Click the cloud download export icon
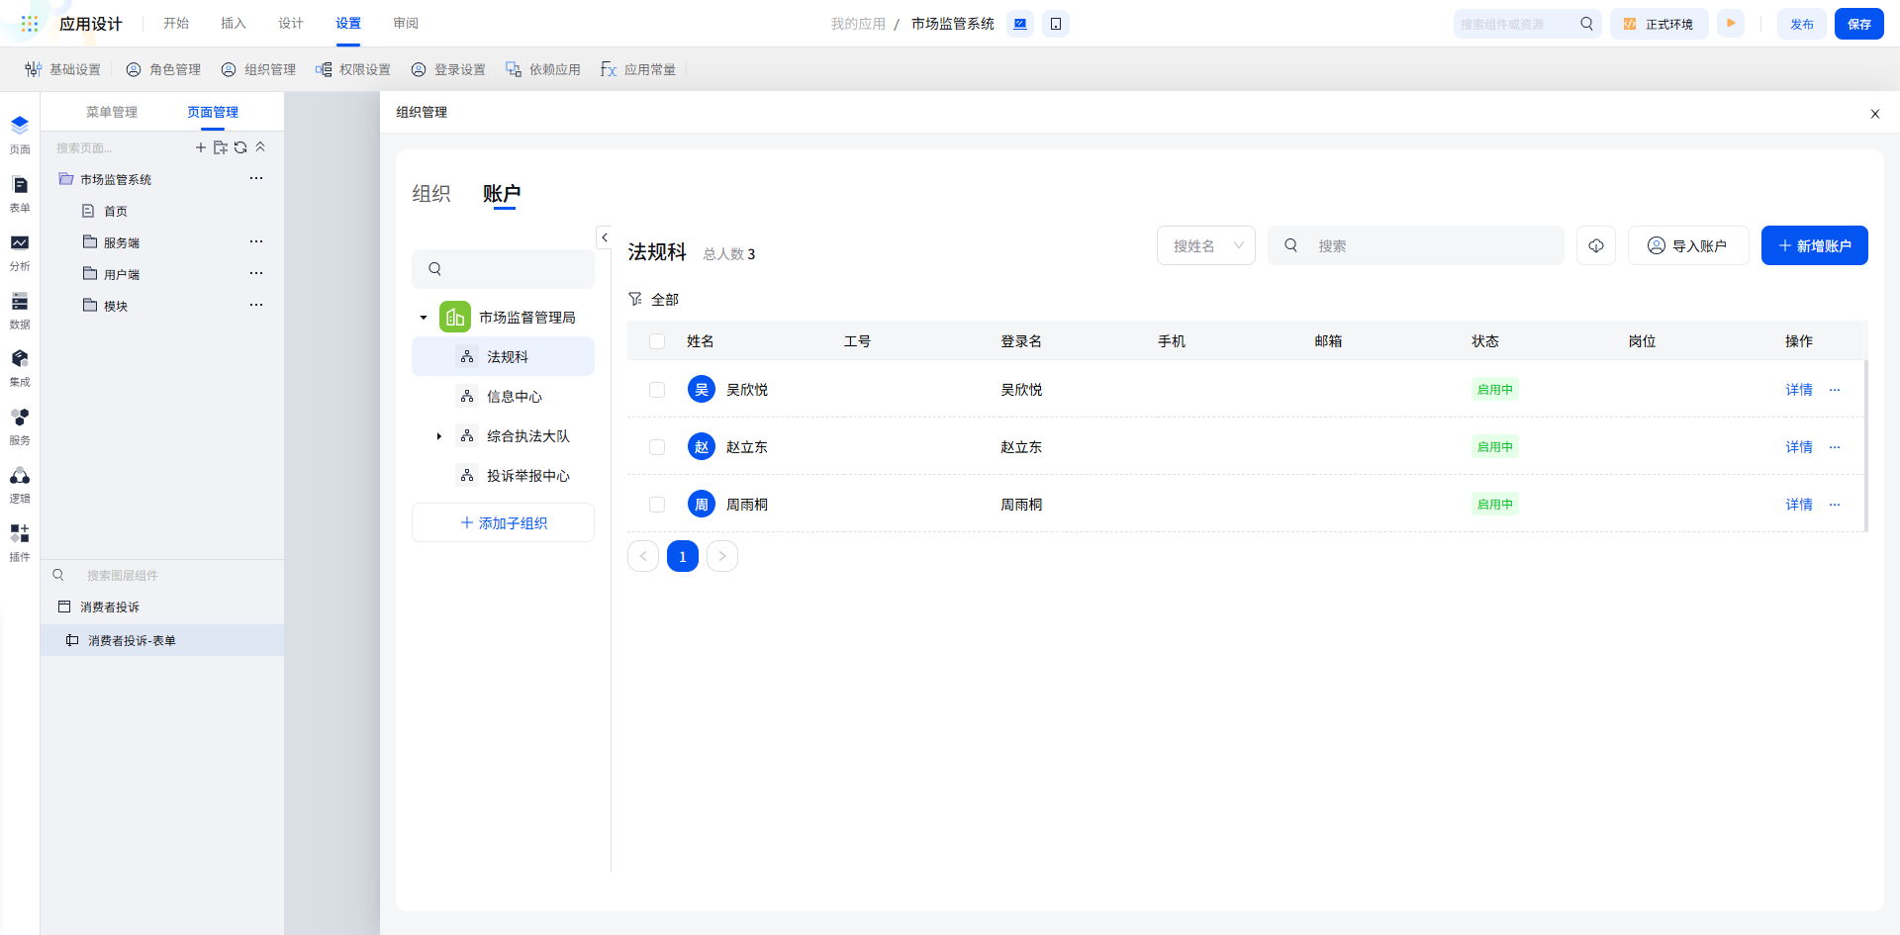 click(1595, 245)
